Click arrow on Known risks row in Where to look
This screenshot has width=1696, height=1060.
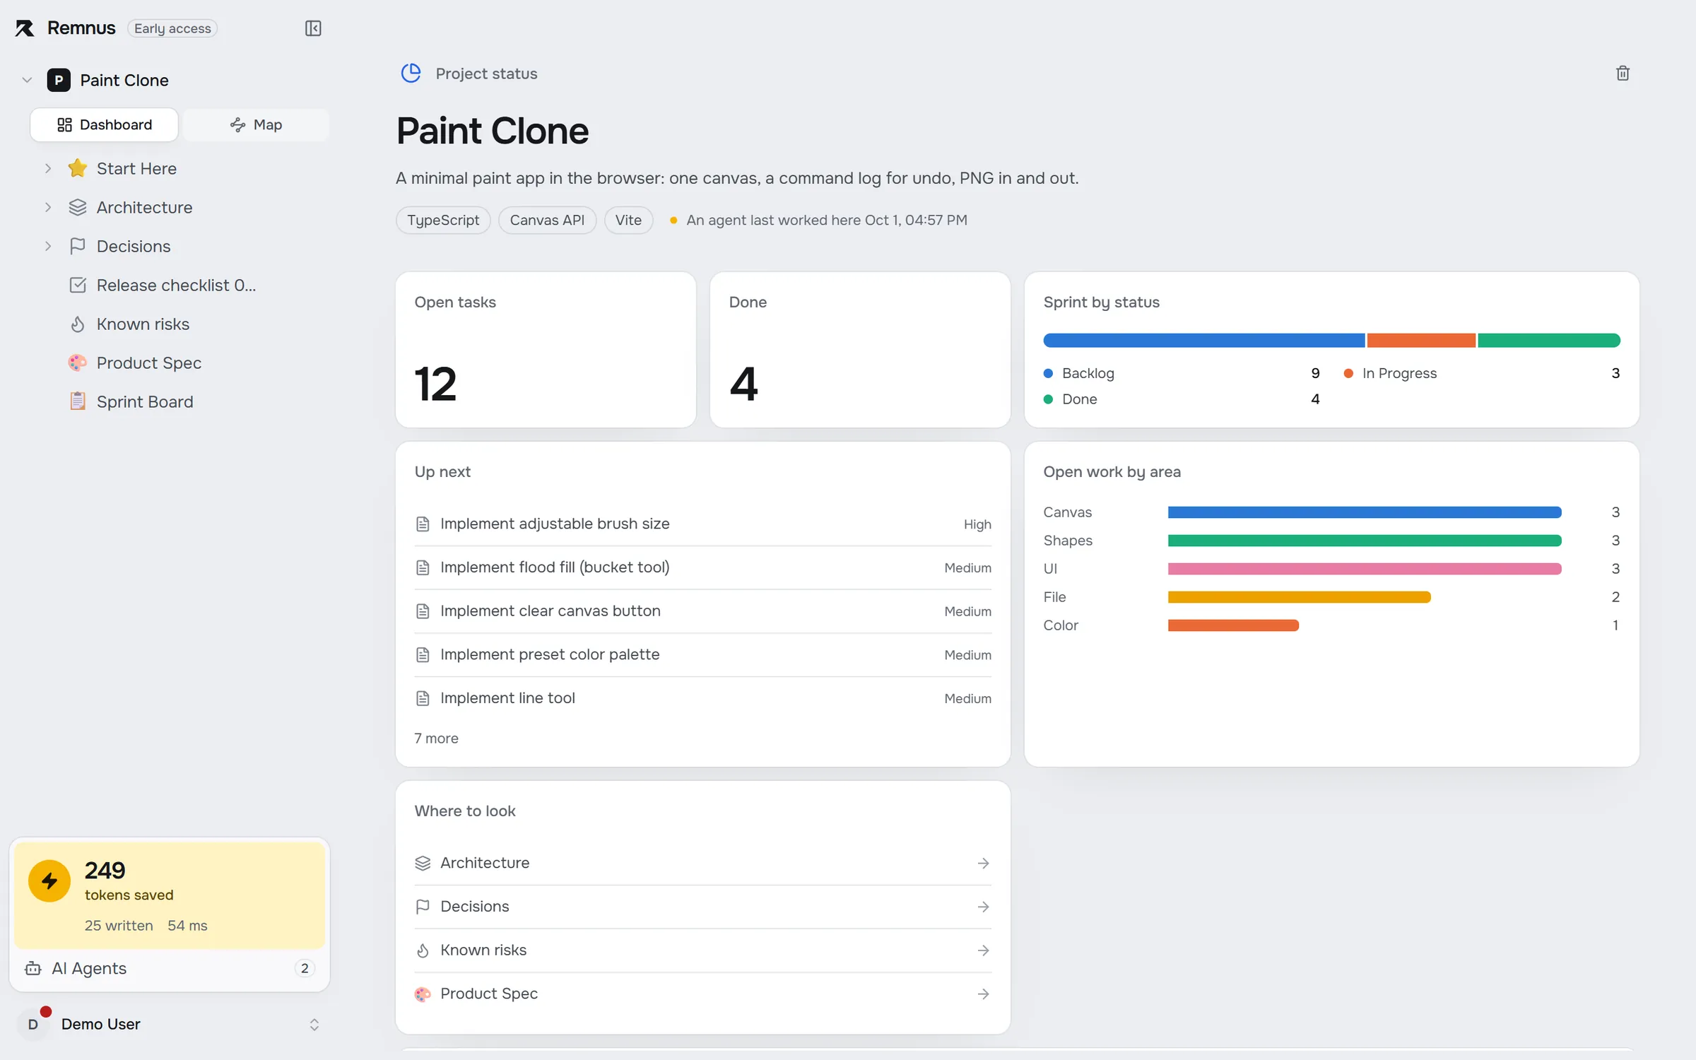pyautogui.click(x=983, y=950)
